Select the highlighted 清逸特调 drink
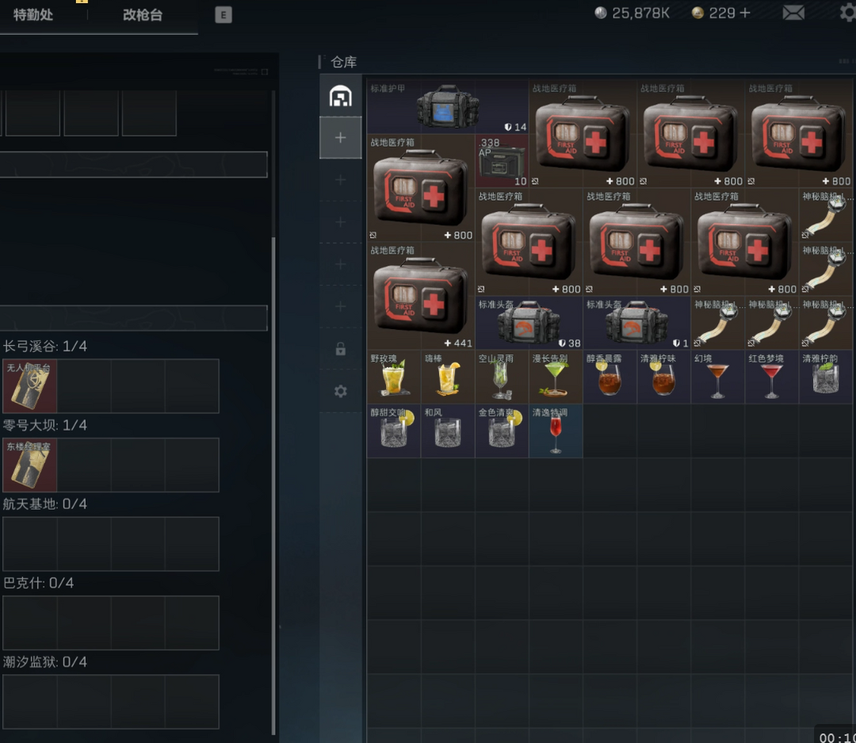Screen dimensions: 856x743 556,431
